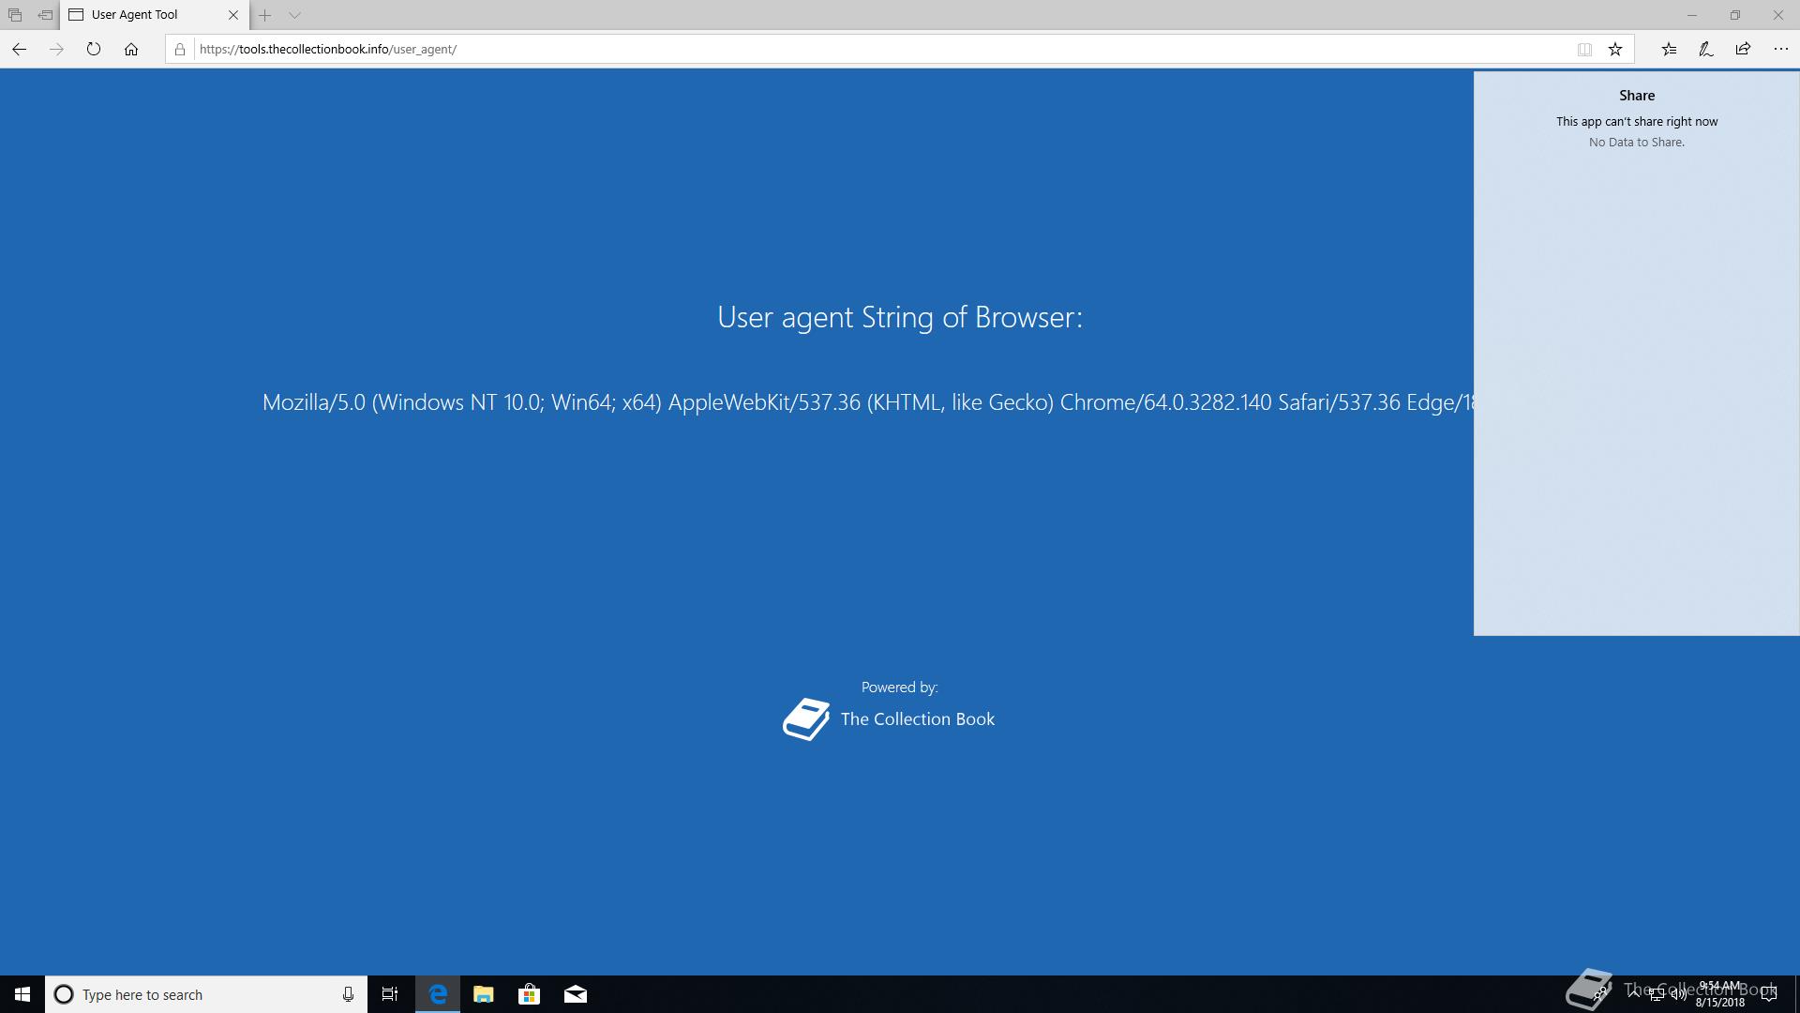Click the address bar lock icon
The height and width of the screenshot is (1013, 1800).
tap(180, 49)
